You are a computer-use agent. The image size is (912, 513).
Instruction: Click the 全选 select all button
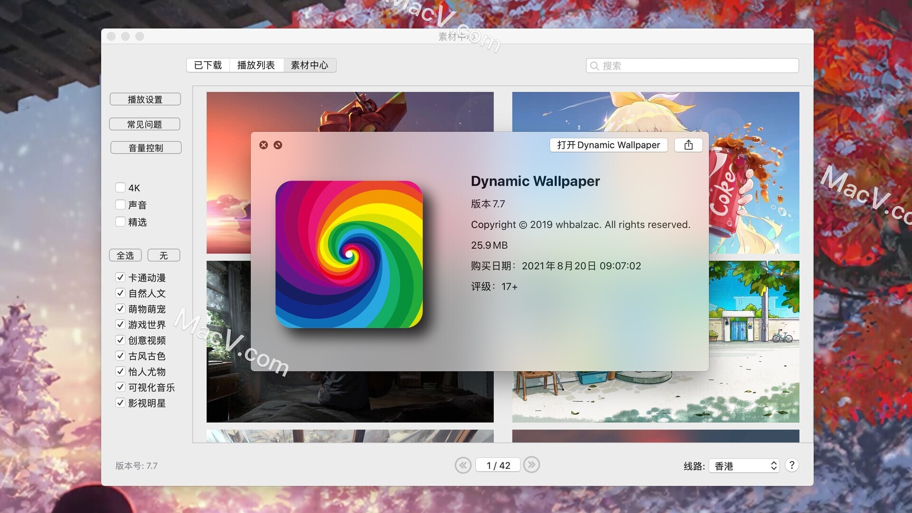pos(125,255)
